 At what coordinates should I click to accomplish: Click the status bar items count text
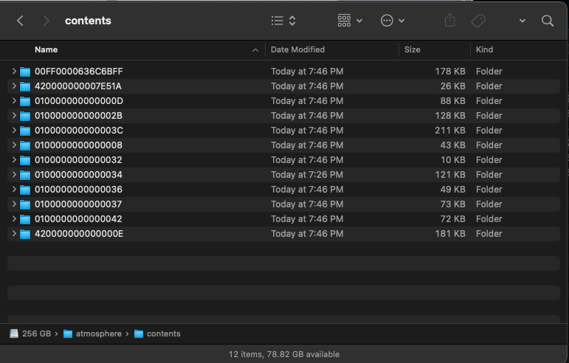pyautogui.click(x=284, y=354)
